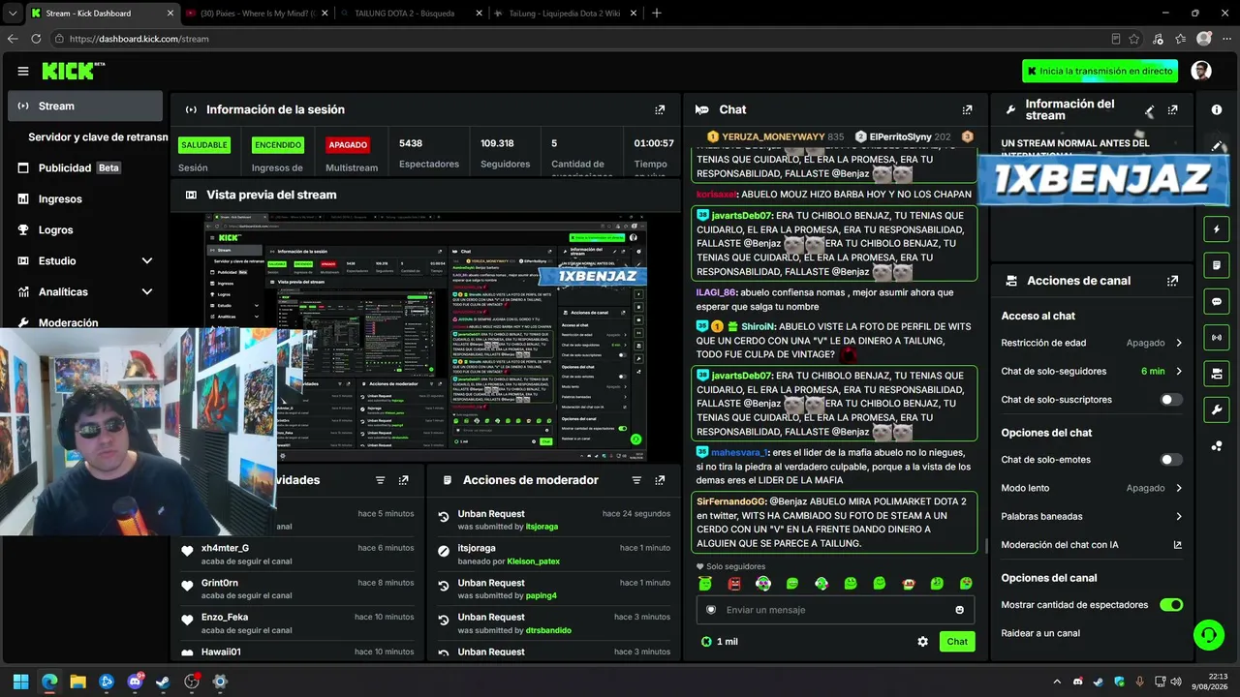Image resolution: width=1240 pixels, height=697 pixels.
Task: Switch to the Pixies Where Is My Mind tab
Action: [257, 14]
